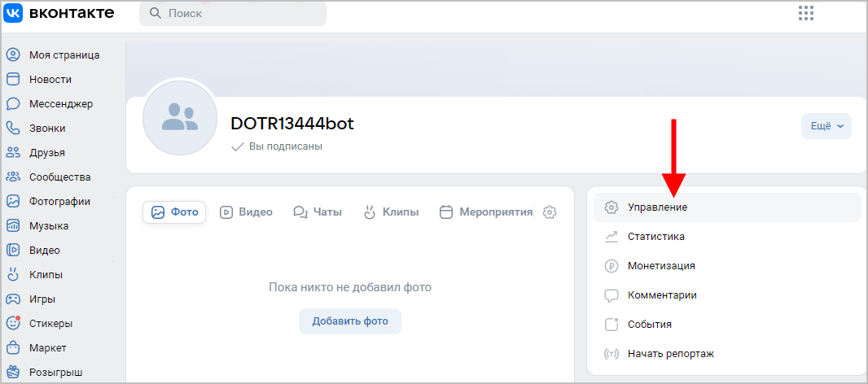Open Статистика in community menu
The image size is (868, 384).
pos(727,237)
